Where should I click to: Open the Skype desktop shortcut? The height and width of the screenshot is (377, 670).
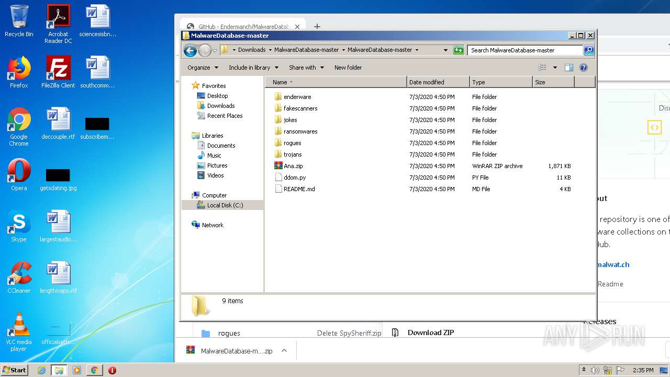coord(19,226)
